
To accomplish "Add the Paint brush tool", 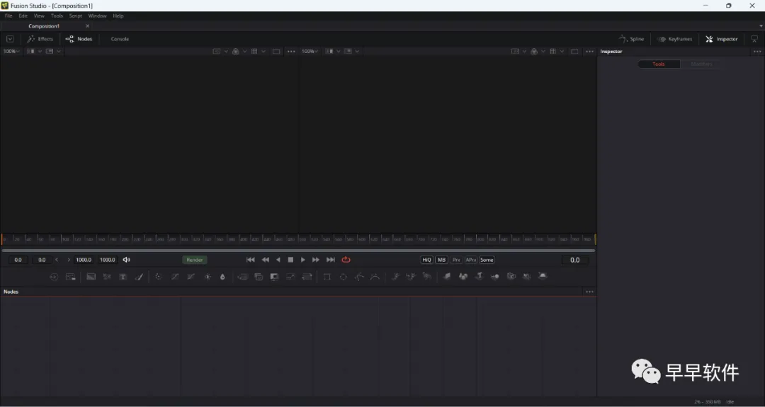I will pyautogui.click(x=139, y=276).
